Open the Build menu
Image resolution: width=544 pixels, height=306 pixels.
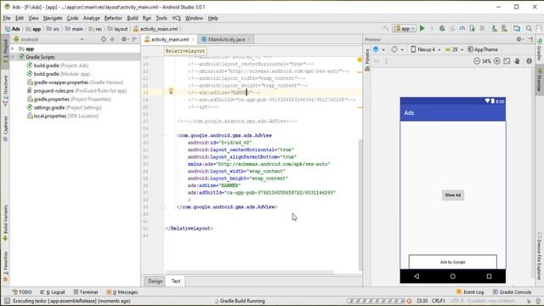tap(133, 18)
